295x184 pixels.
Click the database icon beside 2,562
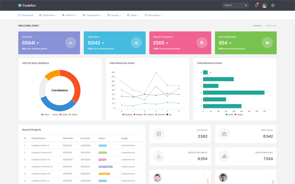(159, 134)
